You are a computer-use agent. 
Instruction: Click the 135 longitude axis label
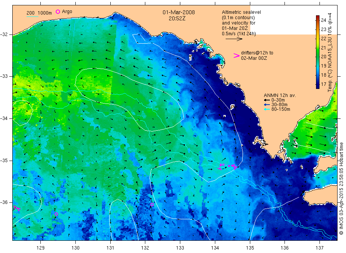(x=250, y=248)
